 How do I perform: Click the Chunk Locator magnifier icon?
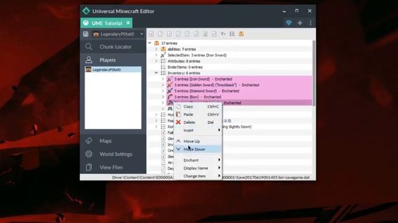[88, 46]
